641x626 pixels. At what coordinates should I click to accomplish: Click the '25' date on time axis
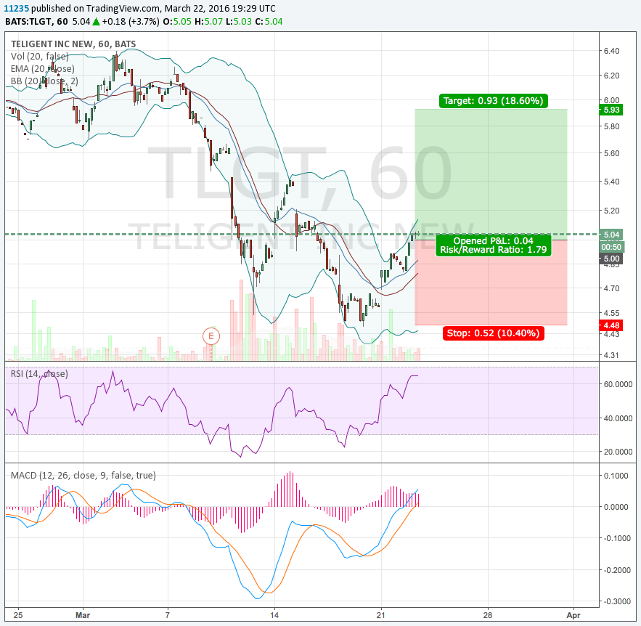coord(18,615)
